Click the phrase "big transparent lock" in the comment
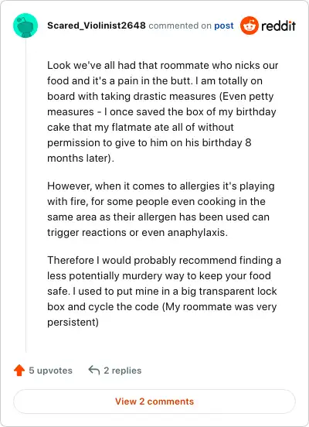Viewport: 309px width, 427px height. pyautogui.click(x=229, y=291)
